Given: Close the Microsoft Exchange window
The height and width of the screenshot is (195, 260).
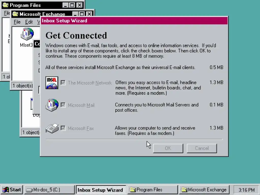Looking at the screenshot, I should pos(89,14).
